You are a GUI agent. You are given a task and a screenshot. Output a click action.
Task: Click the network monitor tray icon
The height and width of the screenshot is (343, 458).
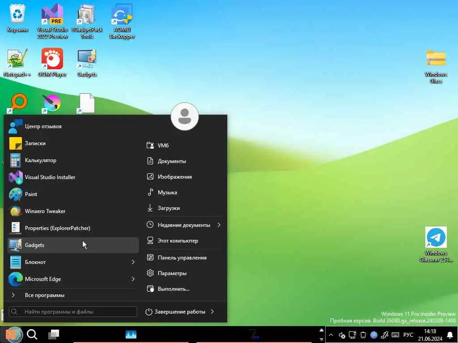point(352,335)
